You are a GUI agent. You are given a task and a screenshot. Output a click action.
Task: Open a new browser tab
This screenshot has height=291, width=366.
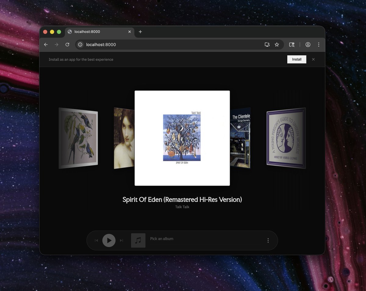pyautogui.click(x=140, y=32)
